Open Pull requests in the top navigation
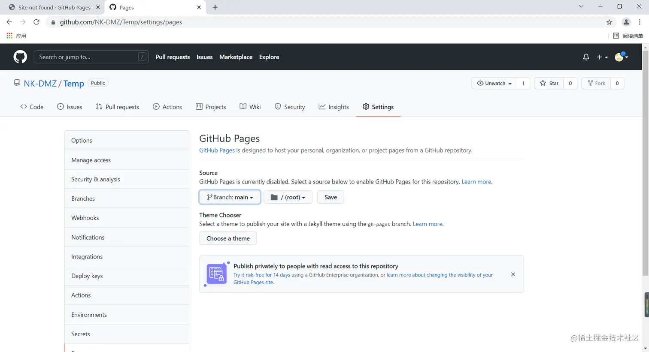Screen dimensions: 649x352 [x=173, y=57]
